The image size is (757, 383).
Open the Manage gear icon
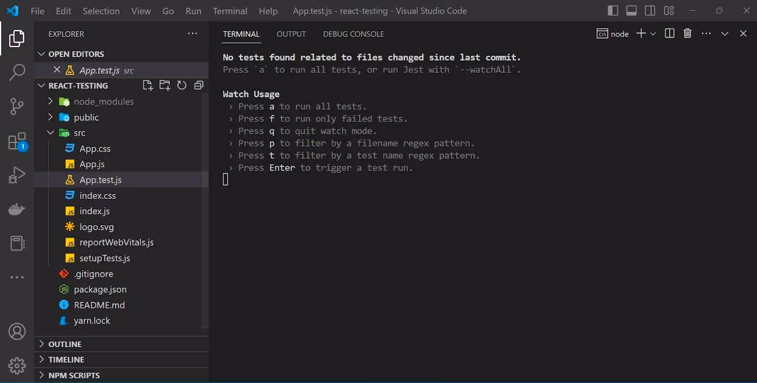click(x=17, y=366)
